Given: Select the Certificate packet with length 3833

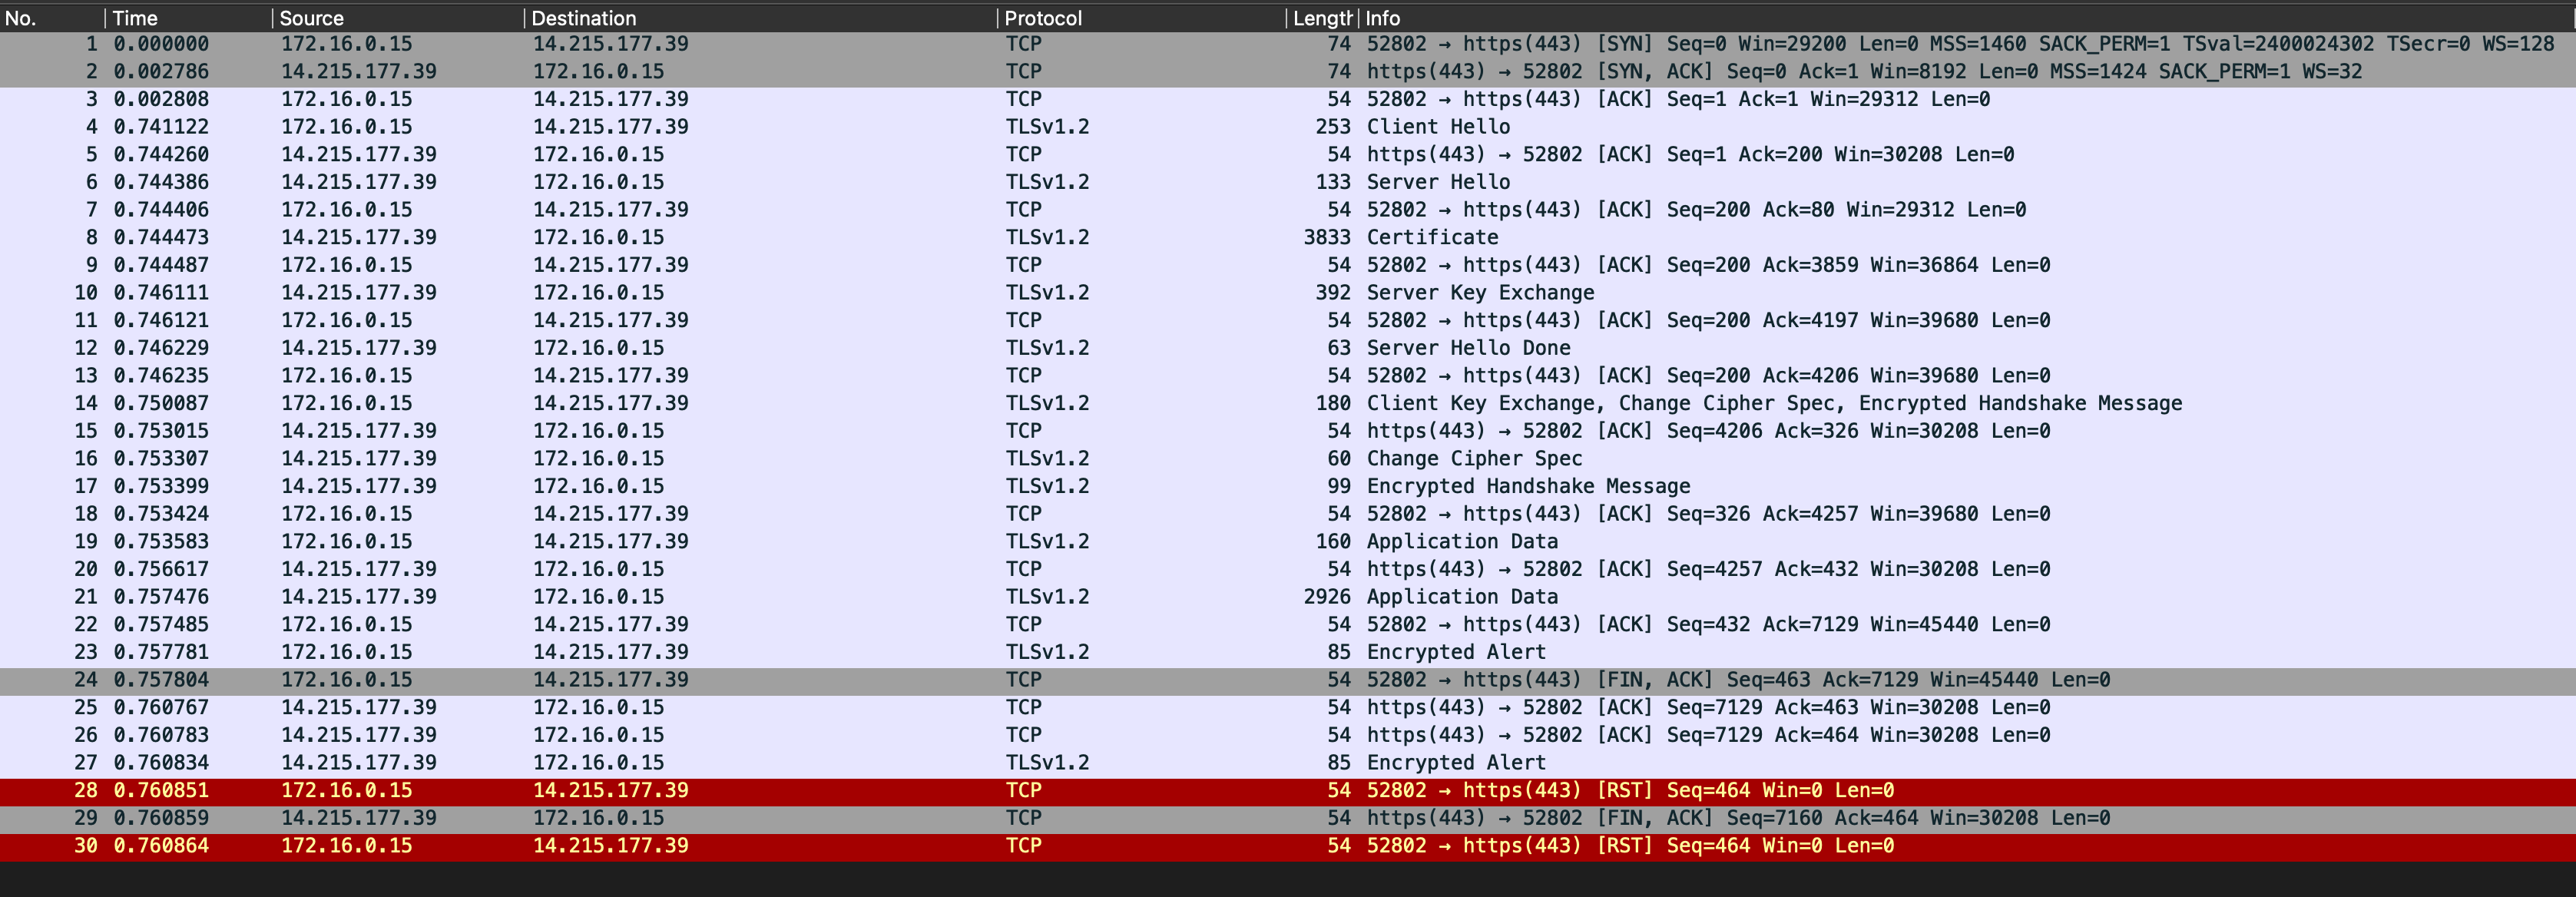Looking at the screenshot, I should 1432,238.
